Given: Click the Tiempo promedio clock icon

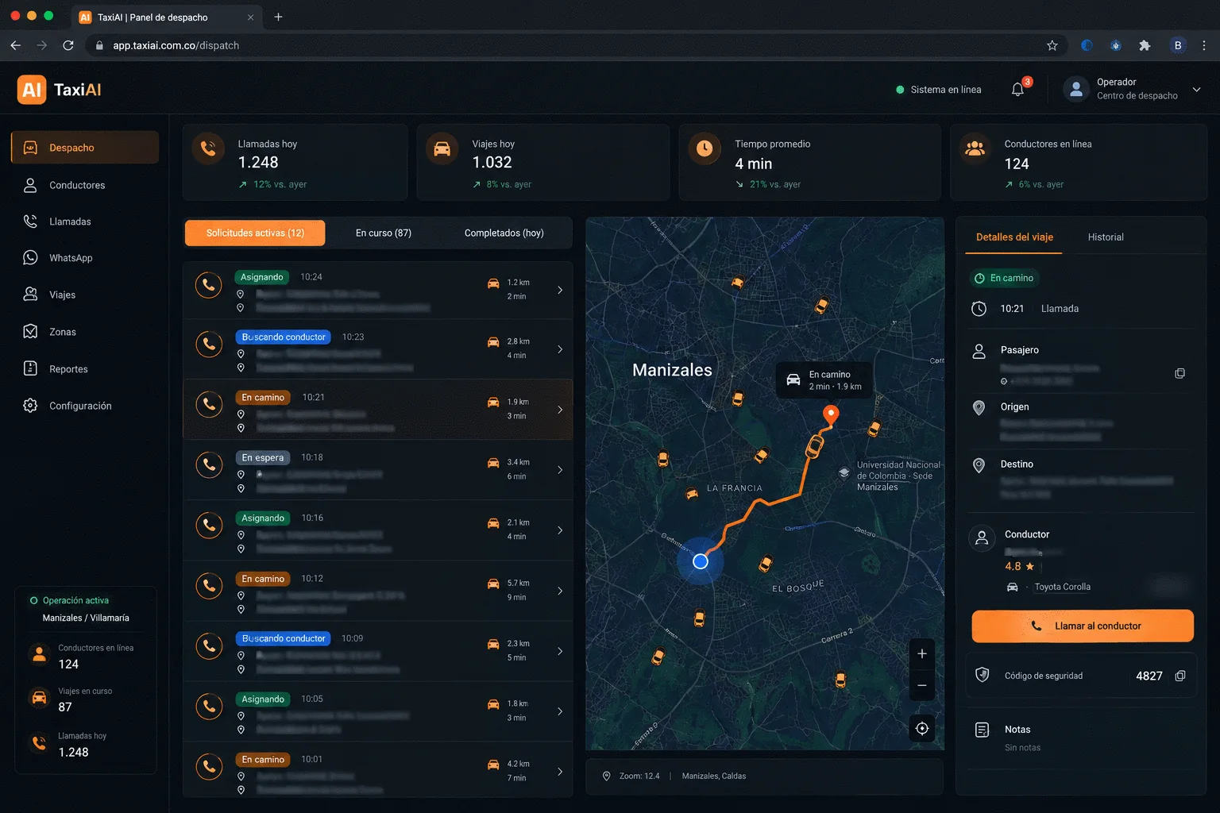Looking at the screenshot, I should (705, 148).
